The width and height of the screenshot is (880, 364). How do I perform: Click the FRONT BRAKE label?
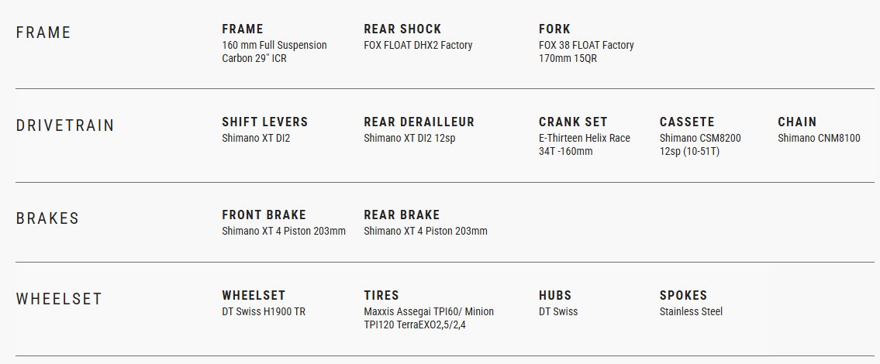pos(264,215)
